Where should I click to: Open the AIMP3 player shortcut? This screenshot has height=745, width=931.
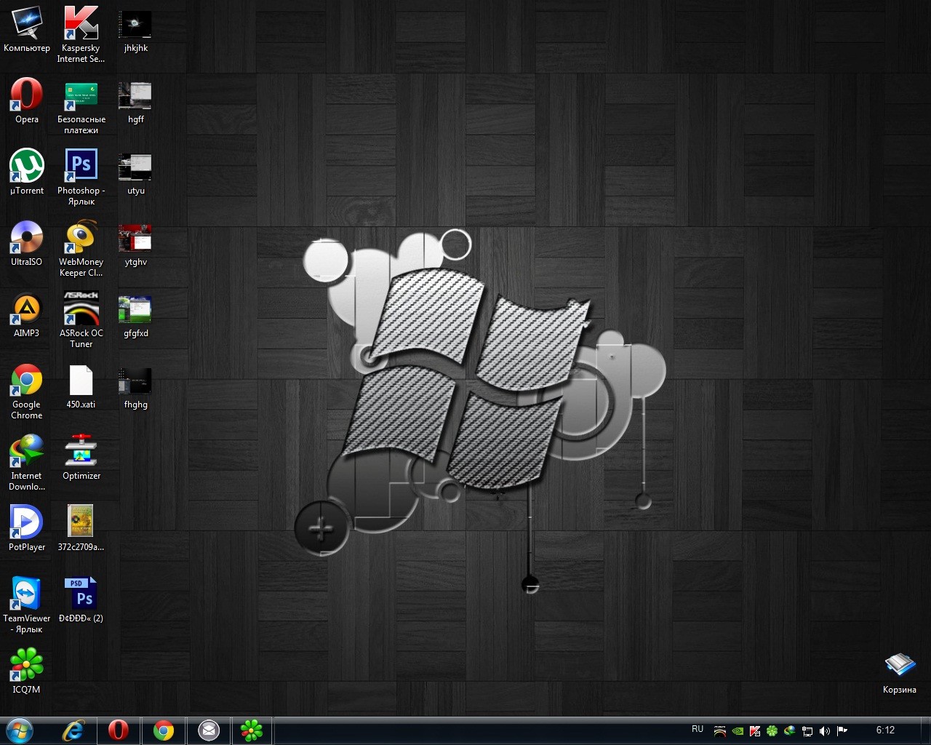pos(27,314)
